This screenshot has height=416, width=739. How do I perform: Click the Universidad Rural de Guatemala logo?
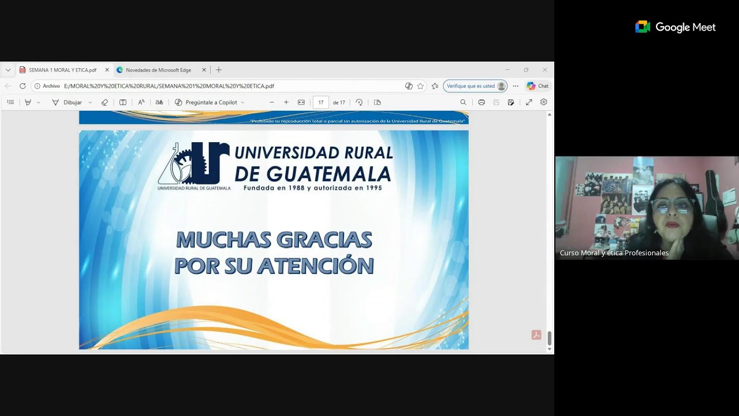pyautogui.click(x=194, y=166)
